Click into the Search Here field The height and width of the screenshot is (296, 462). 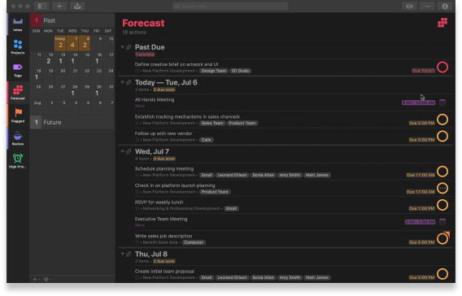(230, 7)
